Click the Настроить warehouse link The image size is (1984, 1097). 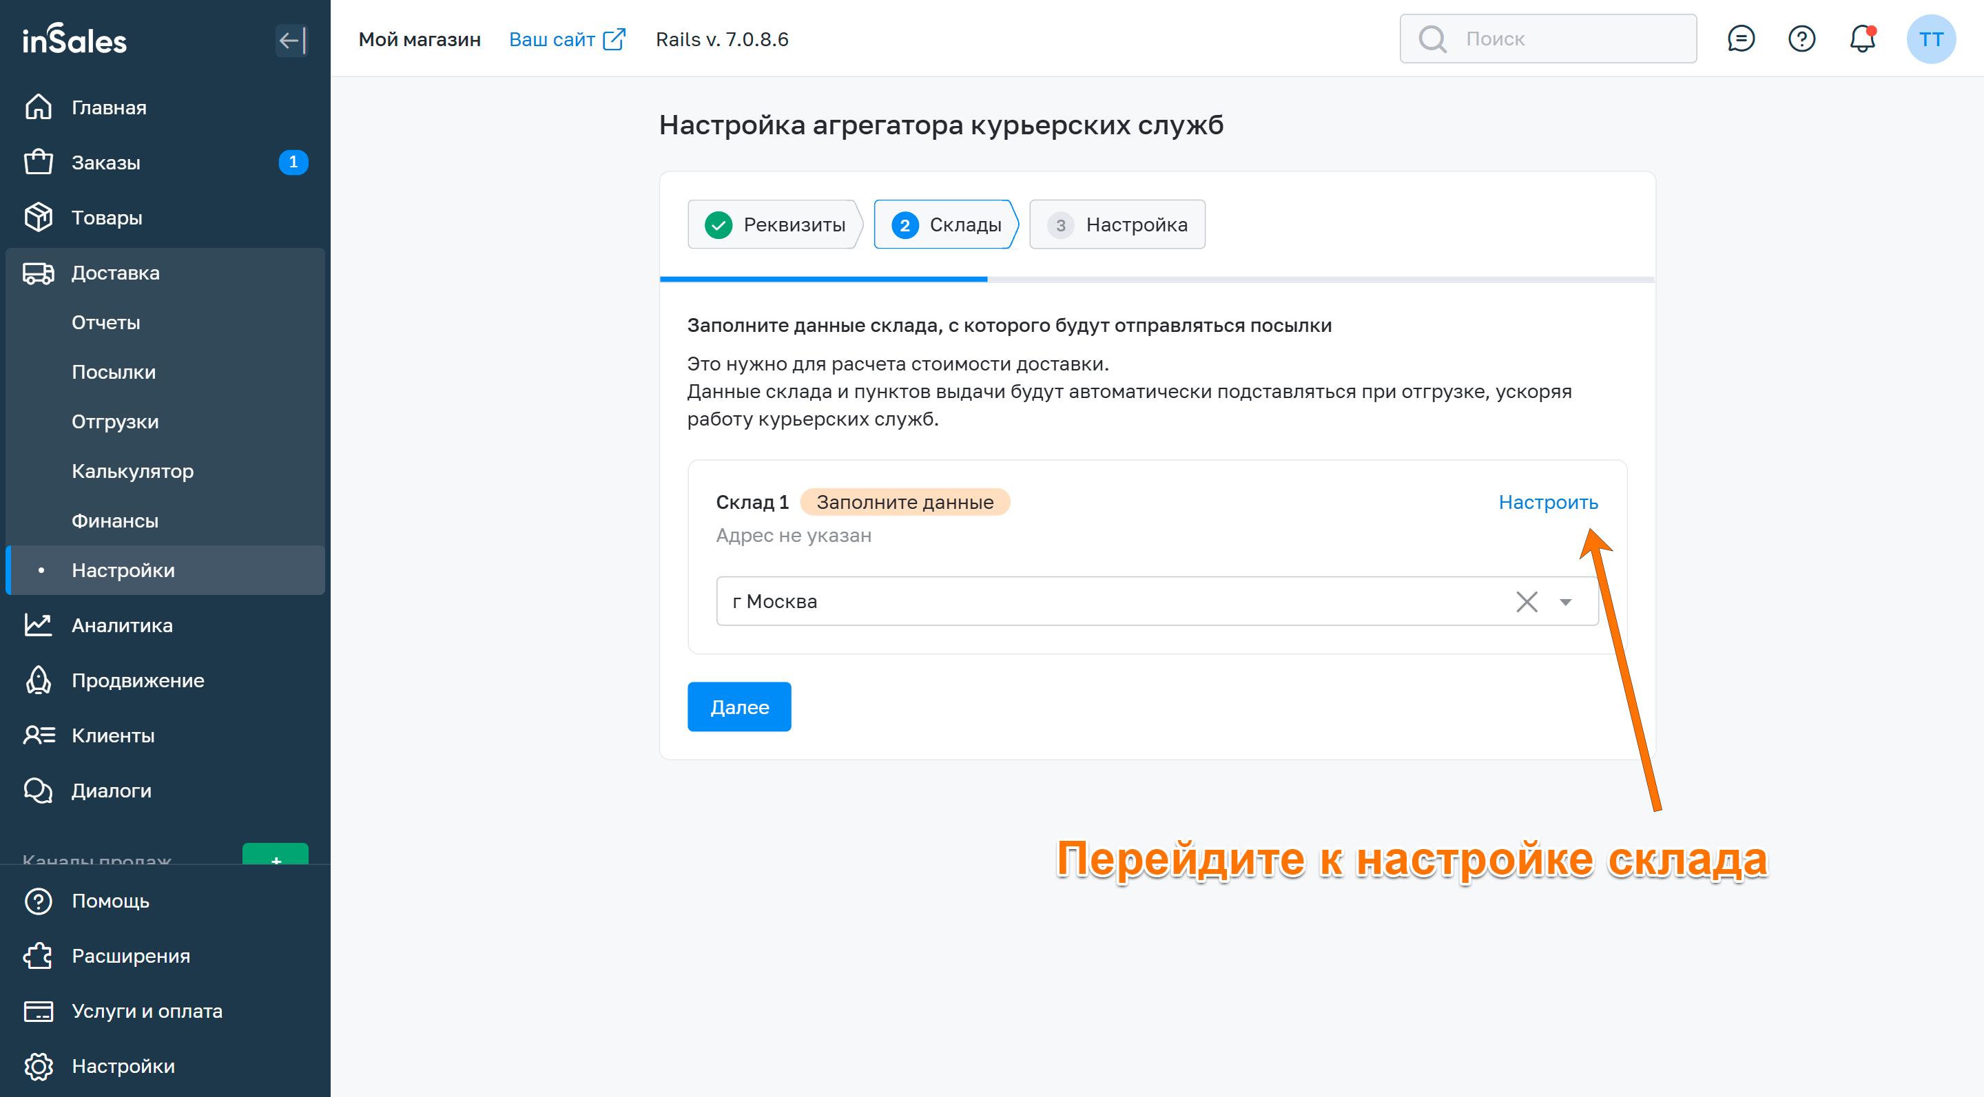(x=1547, y=502)
